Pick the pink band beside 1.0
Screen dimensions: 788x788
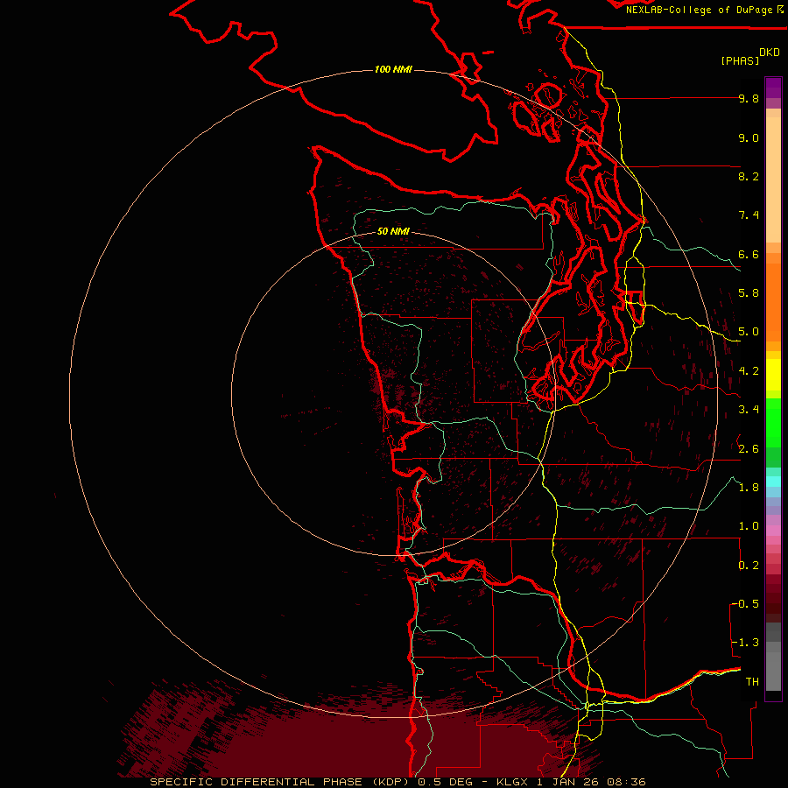click(773, 531)
